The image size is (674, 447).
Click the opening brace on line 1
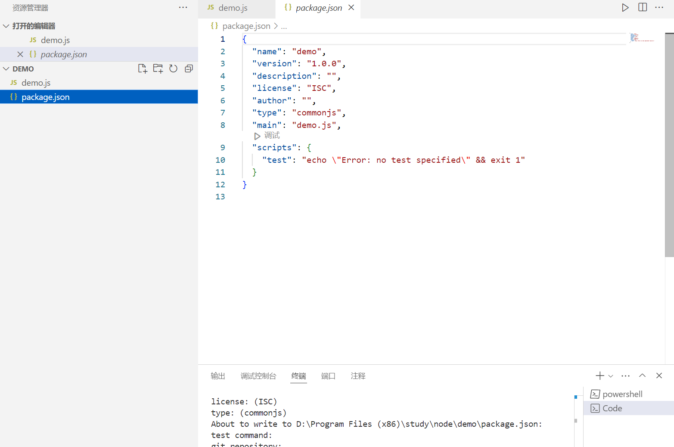tap(244, 39)
